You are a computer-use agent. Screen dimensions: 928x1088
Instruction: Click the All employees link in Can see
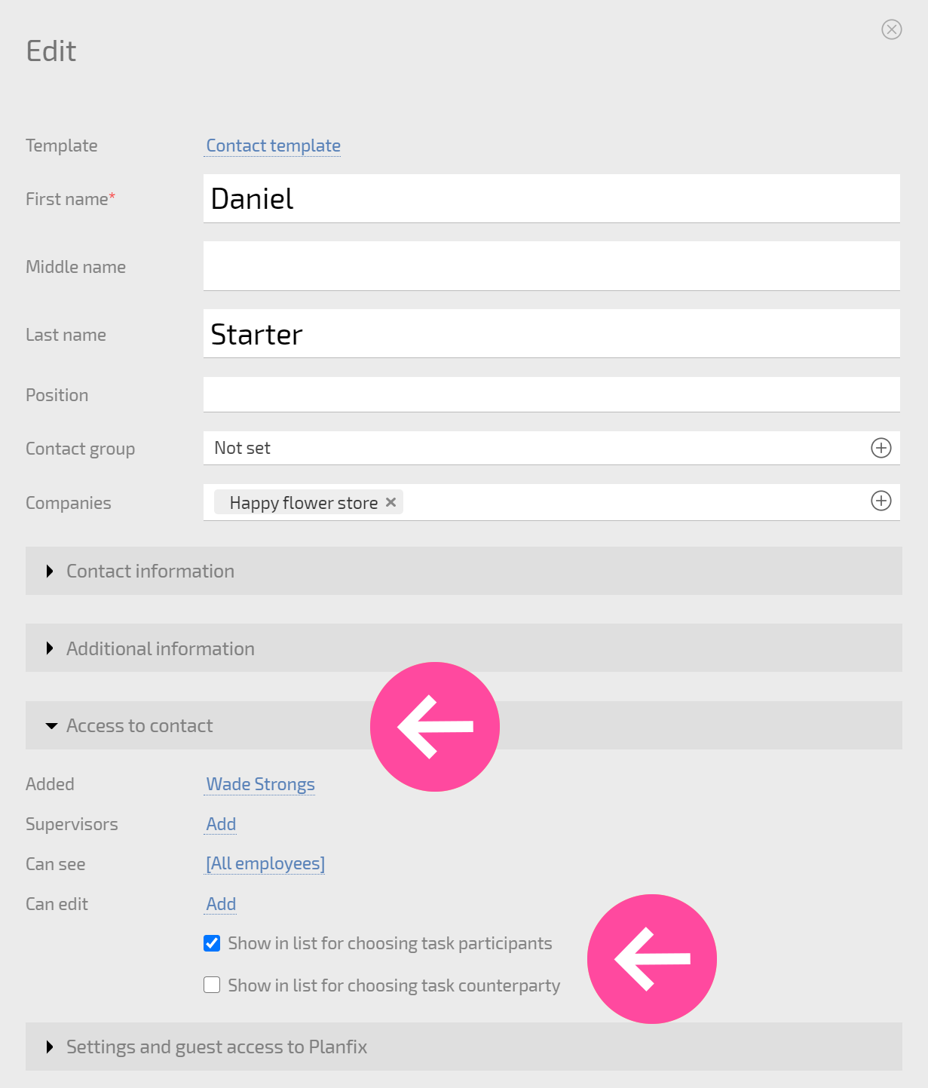265,863
